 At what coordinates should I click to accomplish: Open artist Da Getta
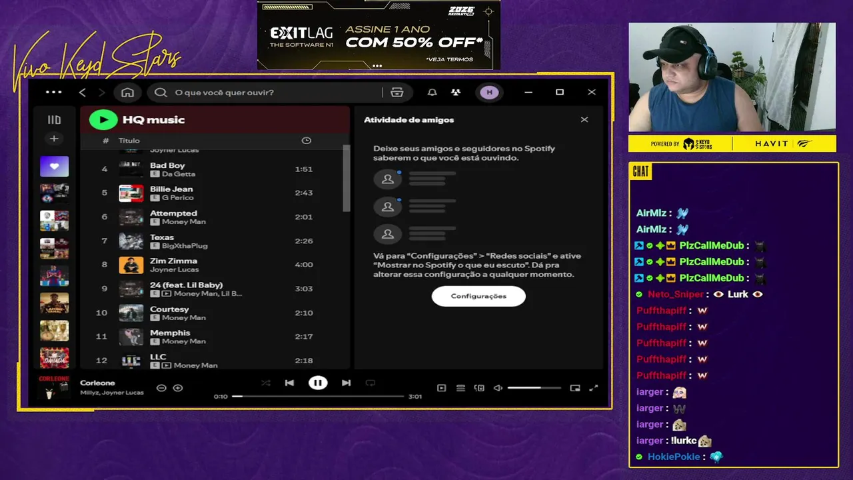(178, 174)
